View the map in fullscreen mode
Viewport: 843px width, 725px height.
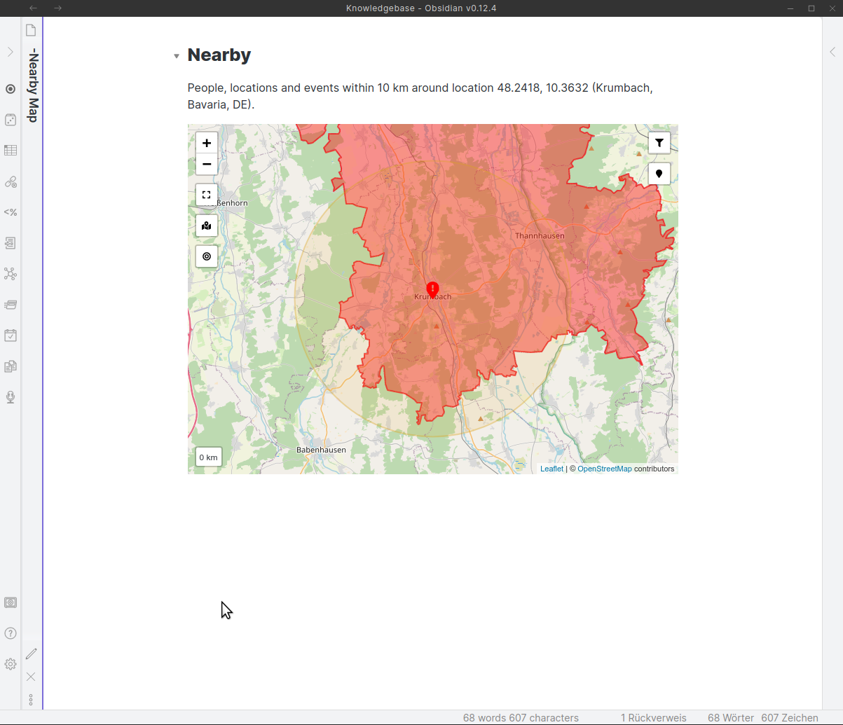click(x=206, y=195)
